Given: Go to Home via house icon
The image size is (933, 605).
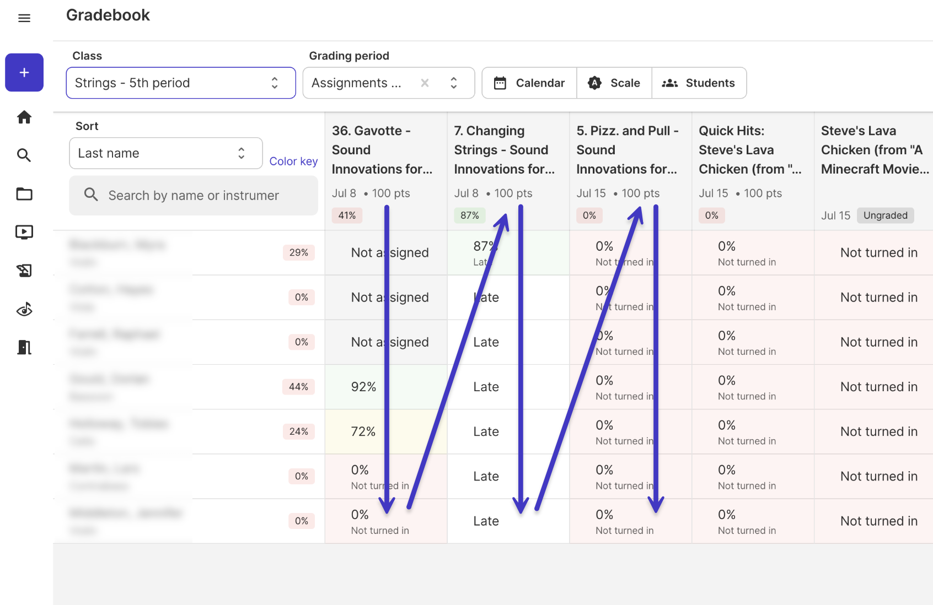Looking at the screenshot, I should (x=24, y=117).
